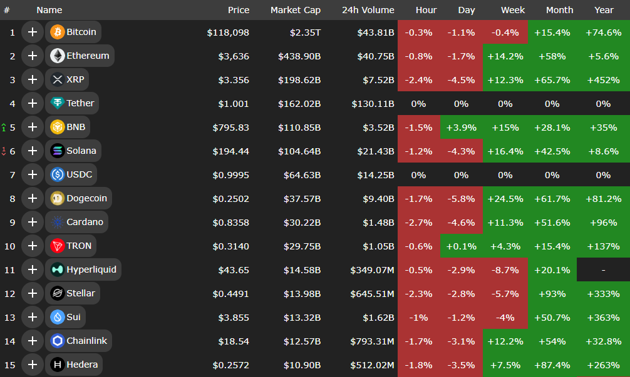Click the Bitcoin coin icon
Screen dimensions: 630x377
(x=57, y=32)
